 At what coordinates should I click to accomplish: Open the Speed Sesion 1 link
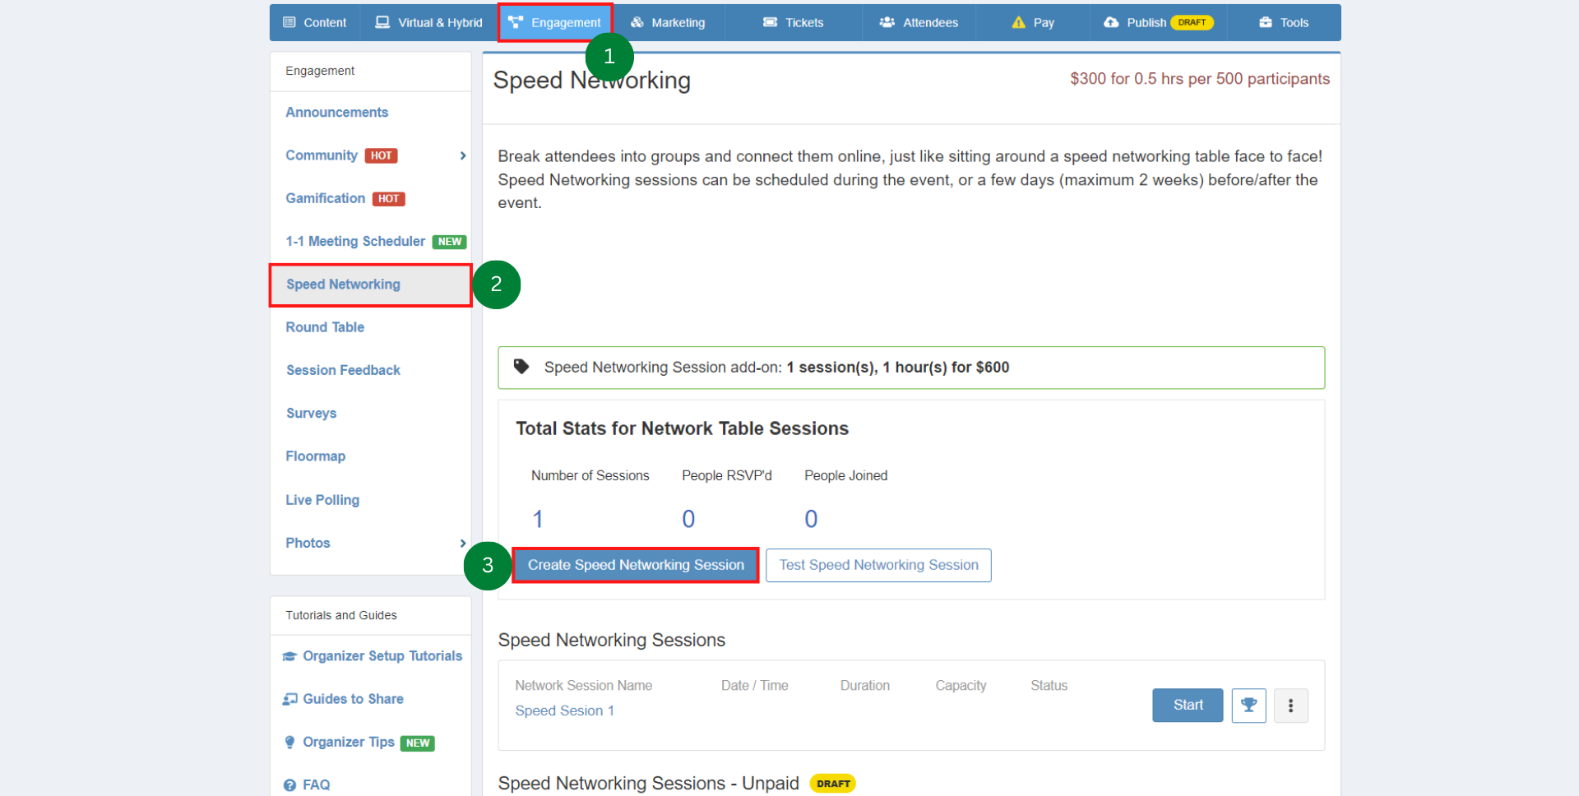[x=564, y=710]
